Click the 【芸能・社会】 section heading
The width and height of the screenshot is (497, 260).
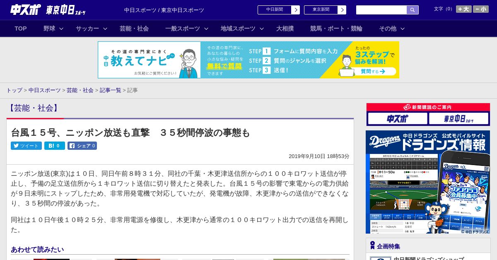click(34, 108)
